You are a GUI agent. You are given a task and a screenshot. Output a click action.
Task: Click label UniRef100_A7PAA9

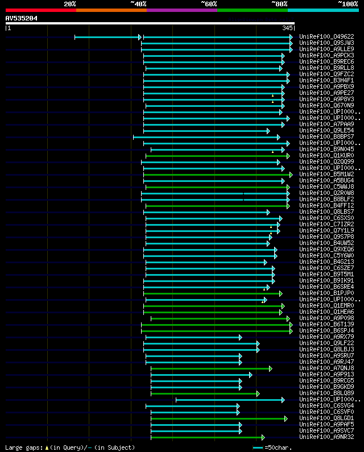326,125
